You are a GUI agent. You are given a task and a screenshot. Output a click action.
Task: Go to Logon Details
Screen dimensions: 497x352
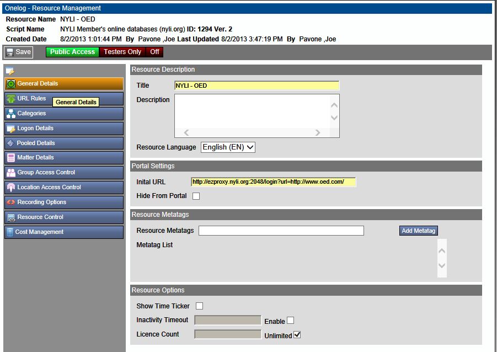click(x=64, y=129)
